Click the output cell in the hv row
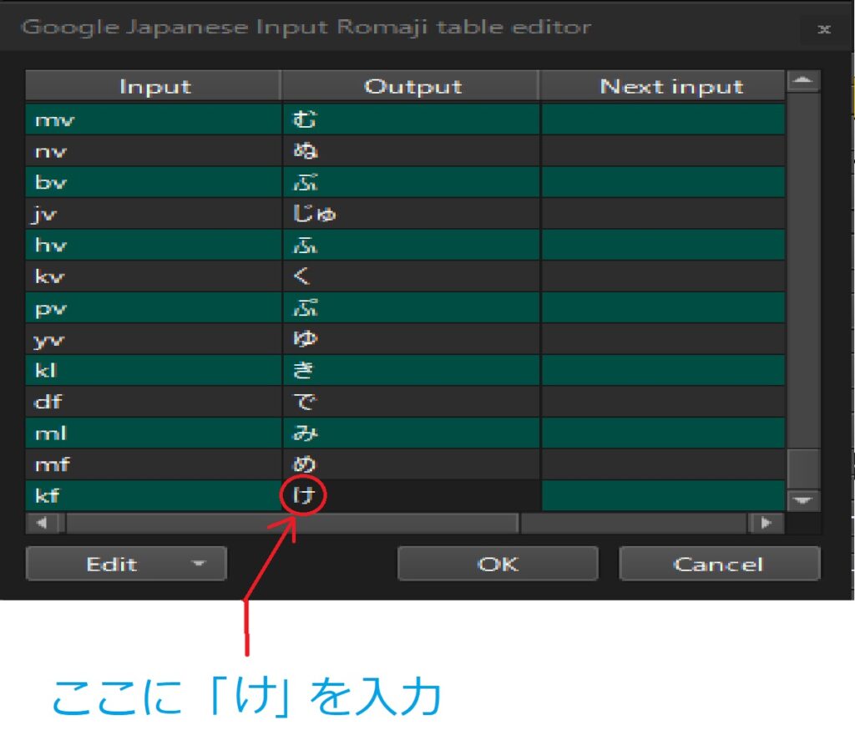Viewport: 855px width, 735px height. pyautogui.click(x=412, y=245)
